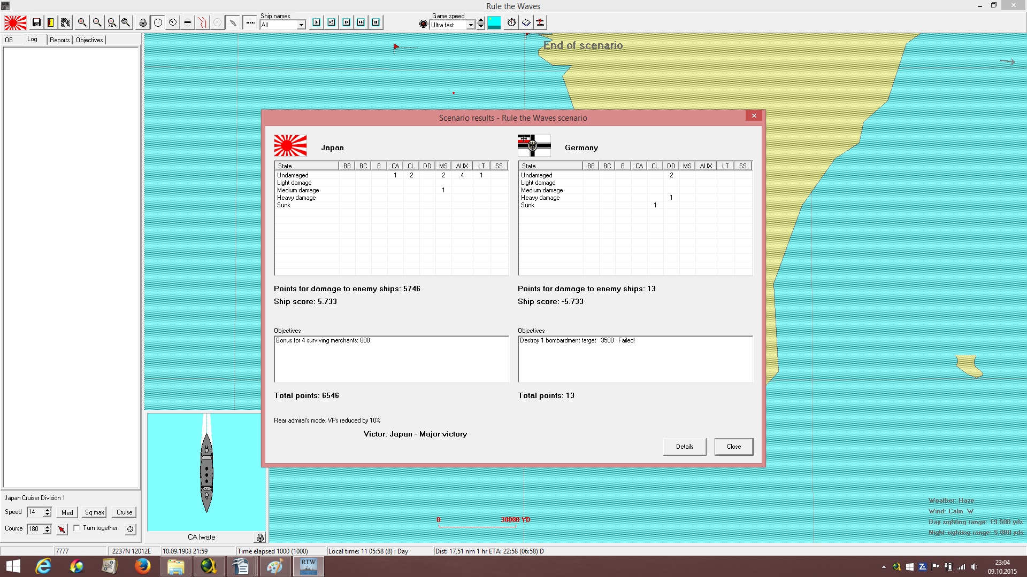The height and width of the screenshot is (577, 1027).
Task: Adjust the Course value spinner
Action: (x=47, y=529)
